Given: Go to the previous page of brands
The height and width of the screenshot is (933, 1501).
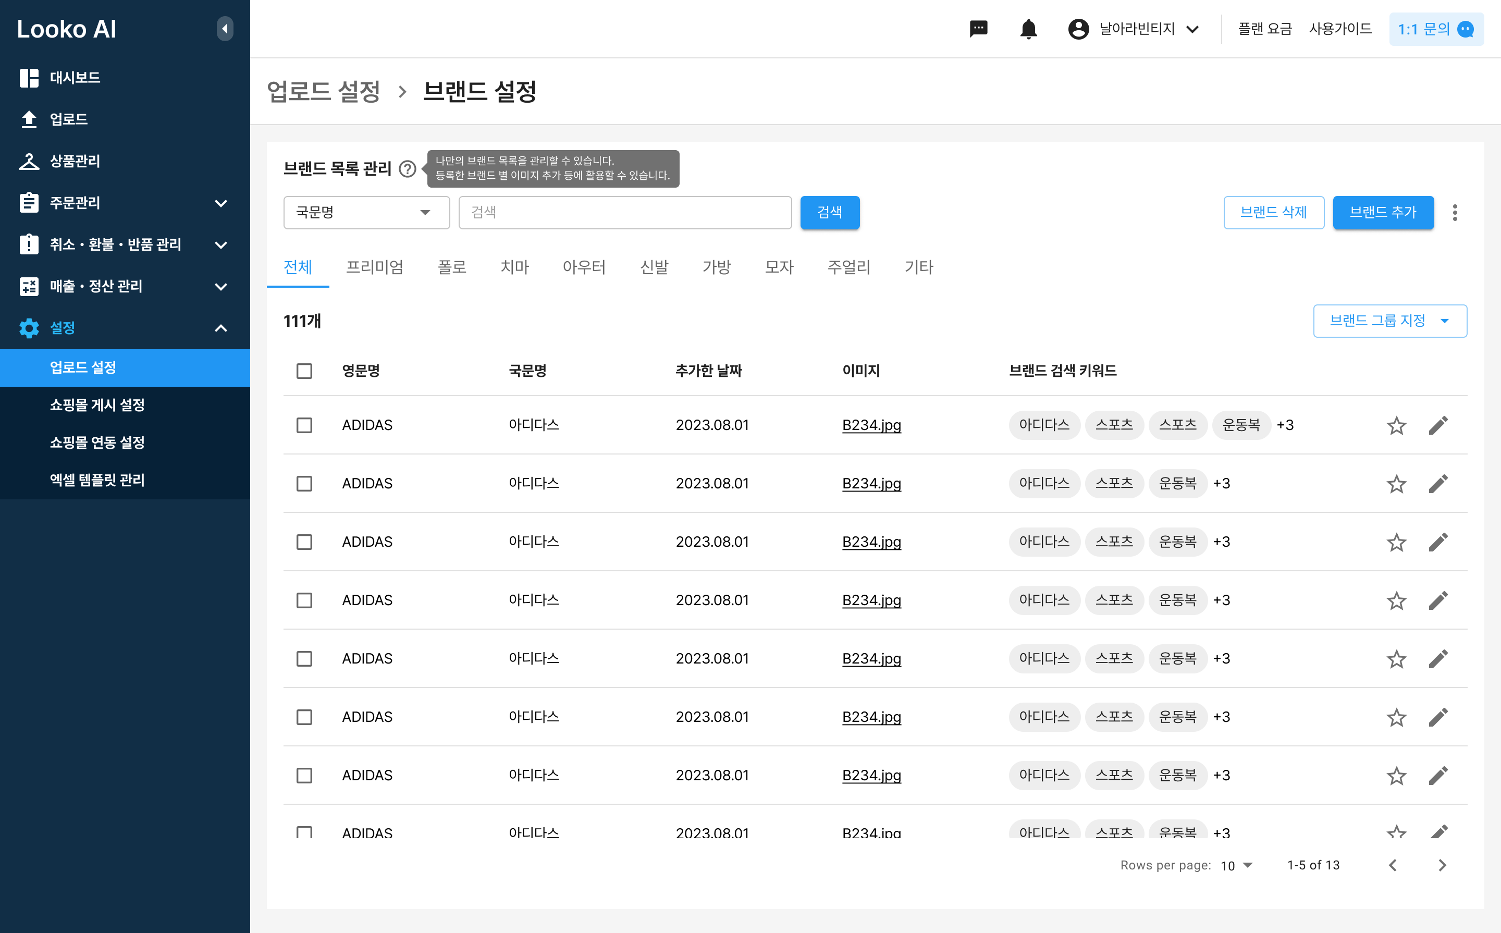Looking at the screenshot, I should (1393, 865).
